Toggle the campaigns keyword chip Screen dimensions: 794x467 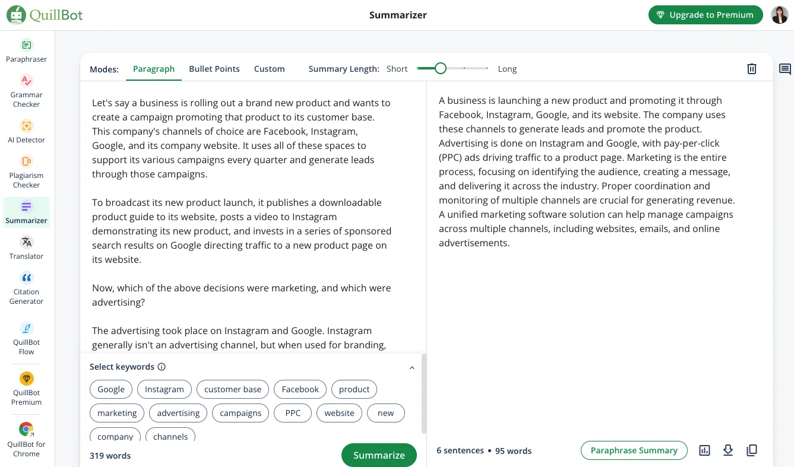click(241, 413)
